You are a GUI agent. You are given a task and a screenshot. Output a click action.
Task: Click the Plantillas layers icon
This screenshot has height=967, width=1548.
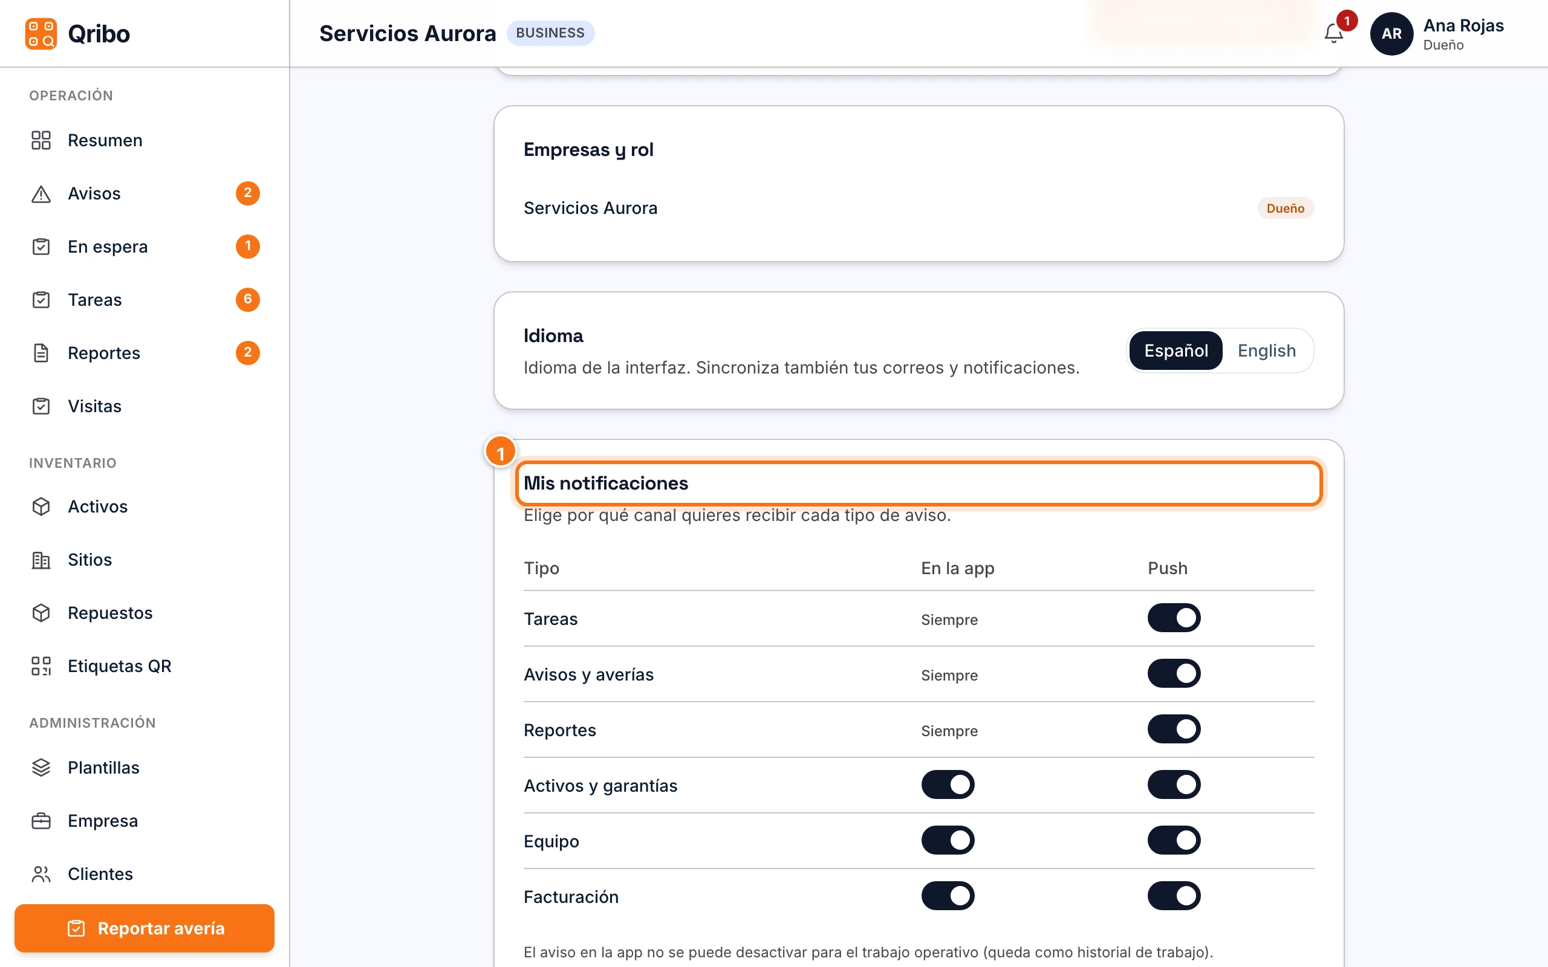(41, 768)
